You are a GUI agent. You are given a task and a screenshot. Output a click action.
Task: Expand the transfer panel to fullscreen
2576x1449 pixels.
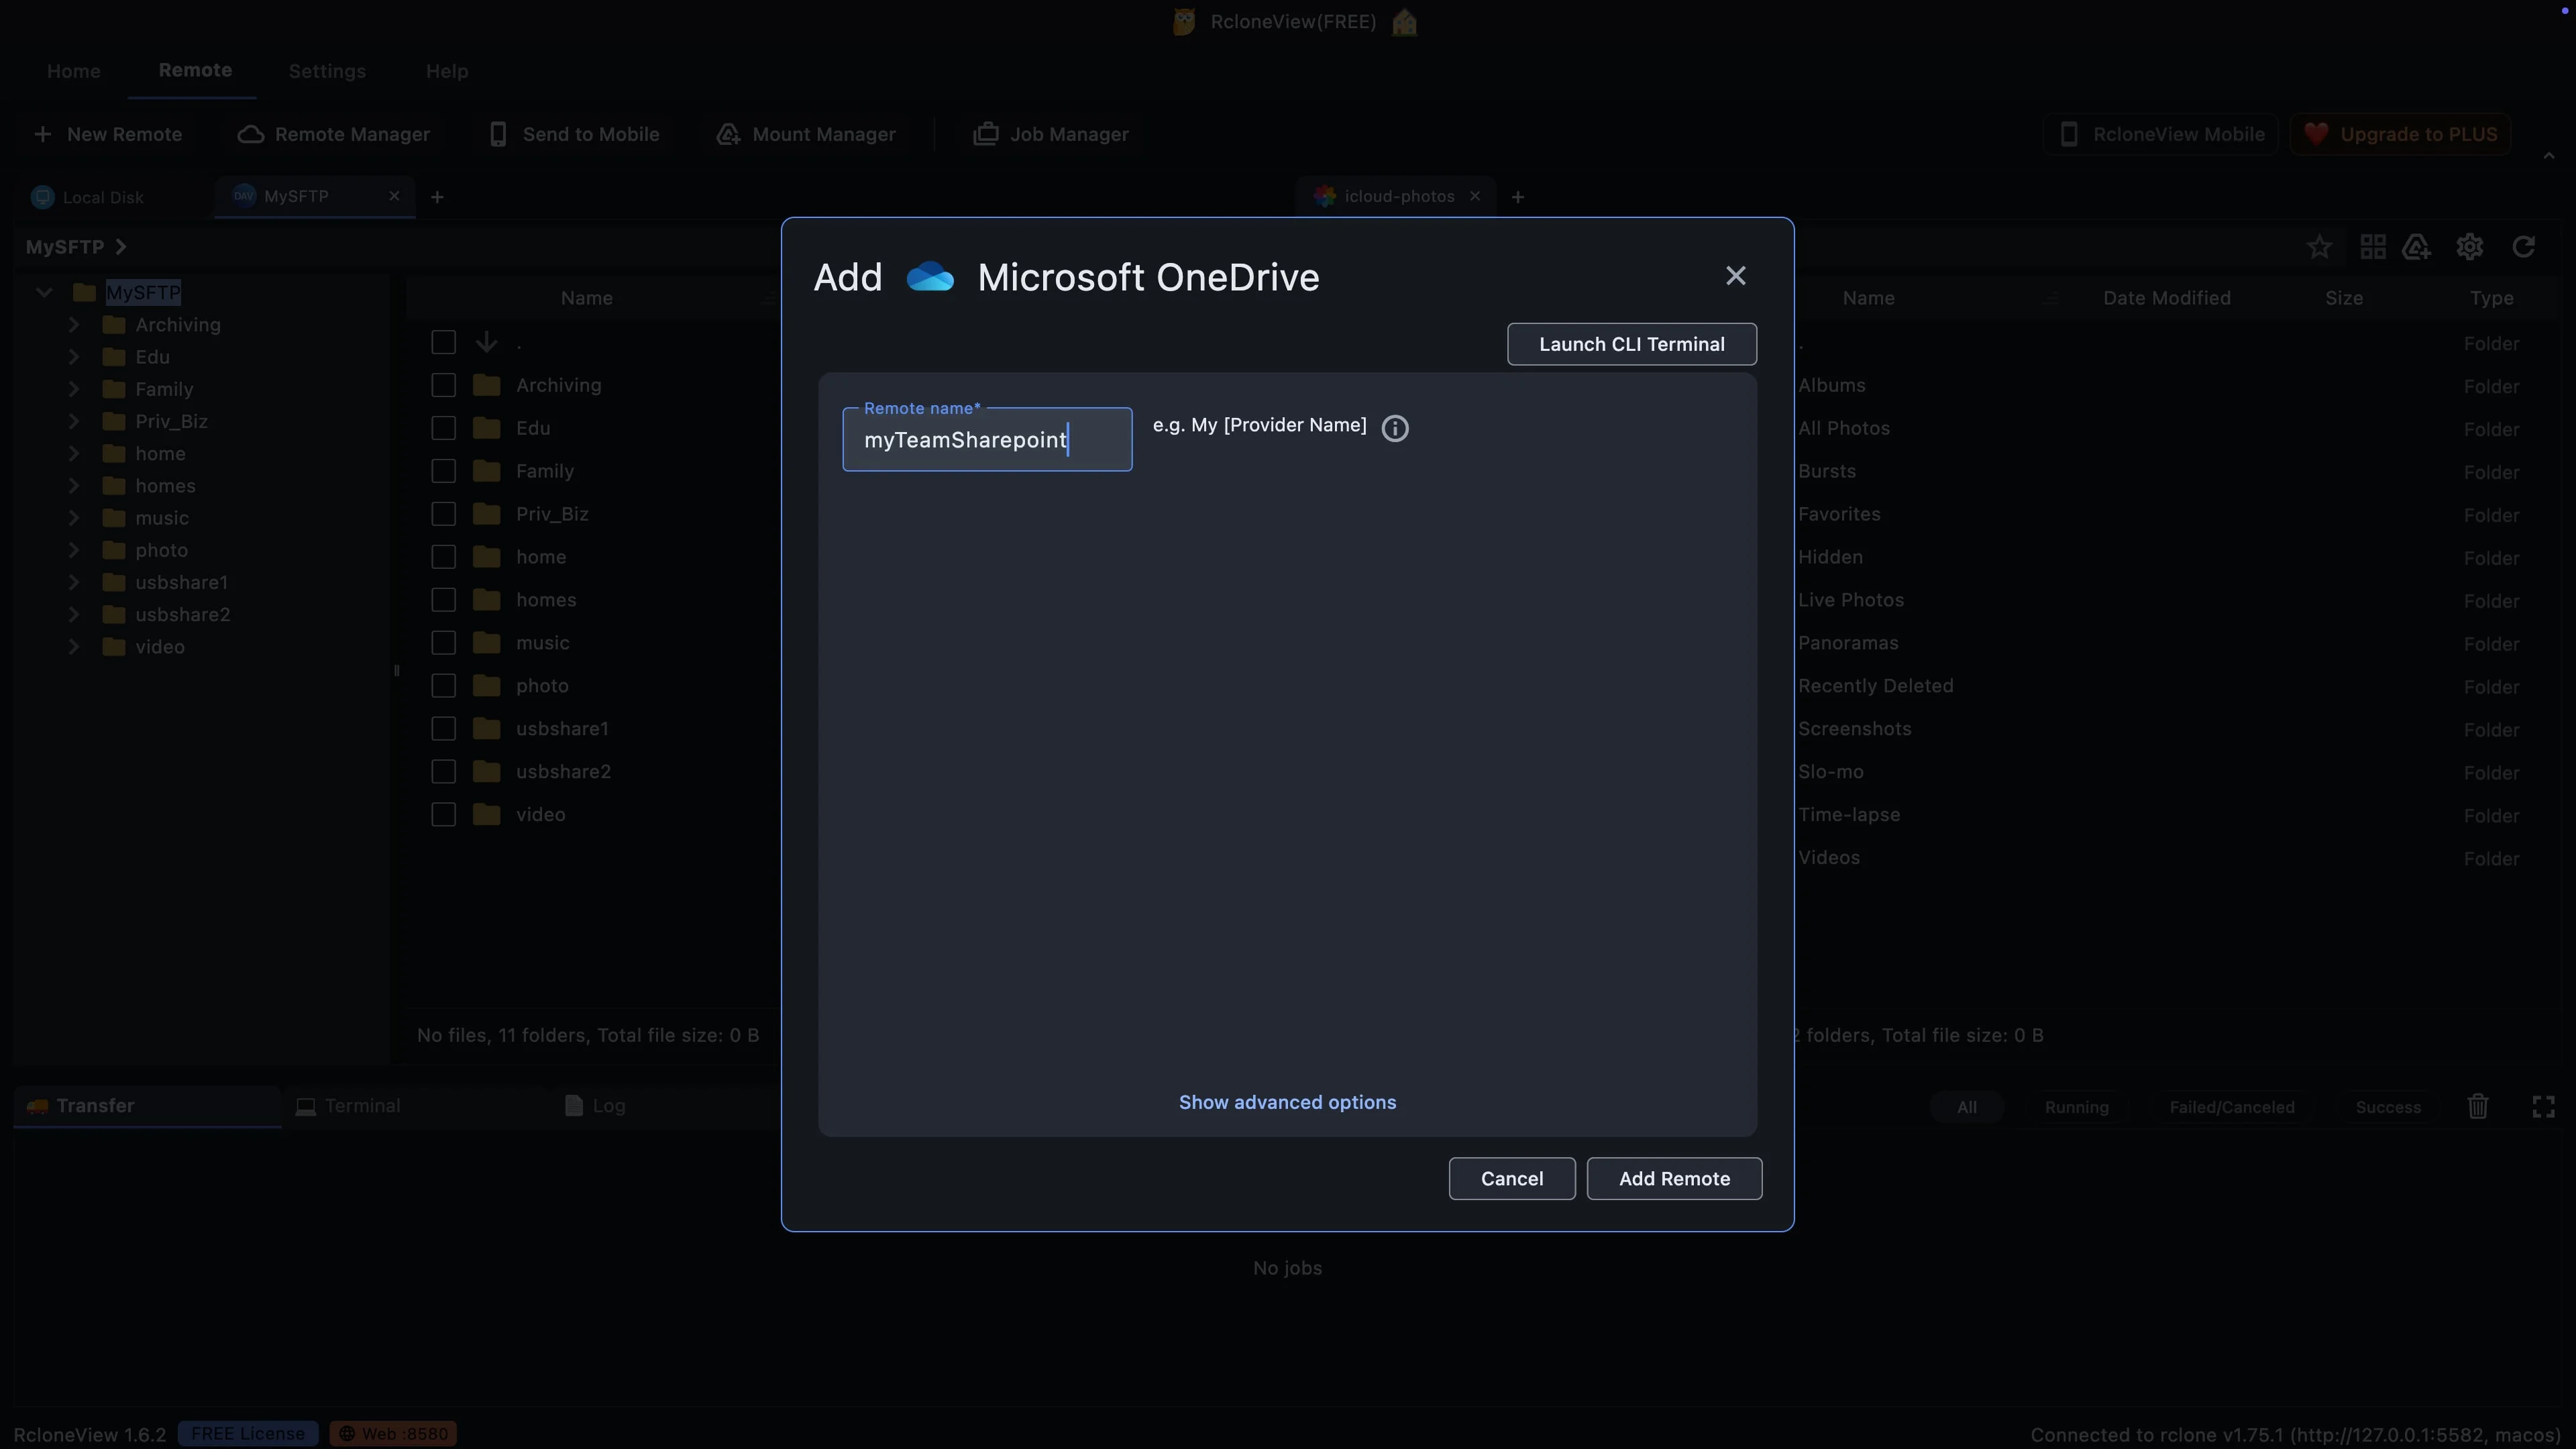pos(2543,1106)
